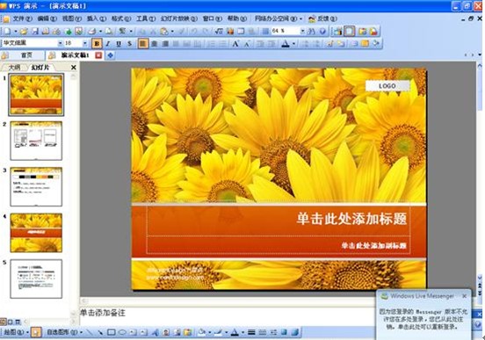This screenshot has width=485, height=340.
Task: Select slide 2 thumbnail
Action: 36,141
